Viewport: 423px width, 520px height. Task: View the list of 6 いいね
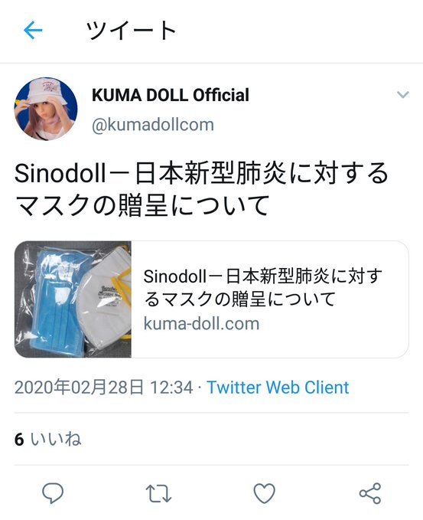(x=47, y=439)
